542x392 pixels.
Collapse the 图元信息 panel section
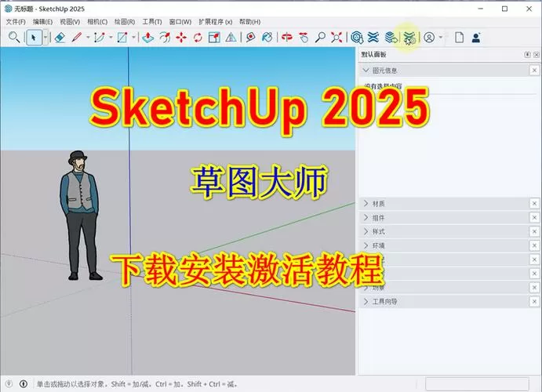pyautogui.click(x=366, y=71)
